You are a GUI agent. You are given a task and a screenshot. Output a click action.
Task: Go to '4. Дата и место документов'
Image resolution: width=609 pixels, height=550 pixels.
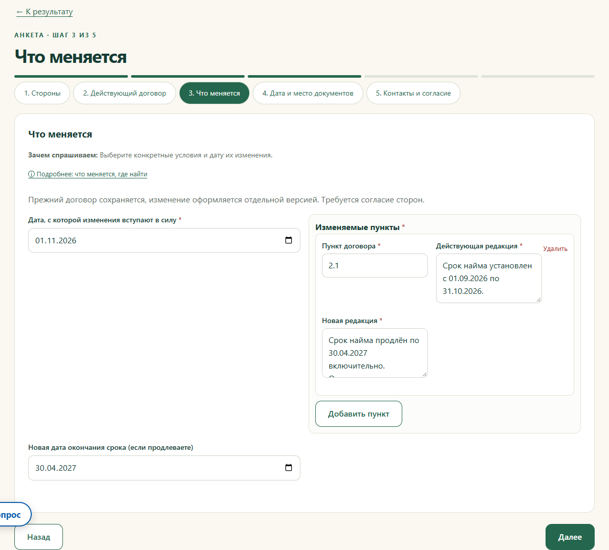[x=308, y=93]
